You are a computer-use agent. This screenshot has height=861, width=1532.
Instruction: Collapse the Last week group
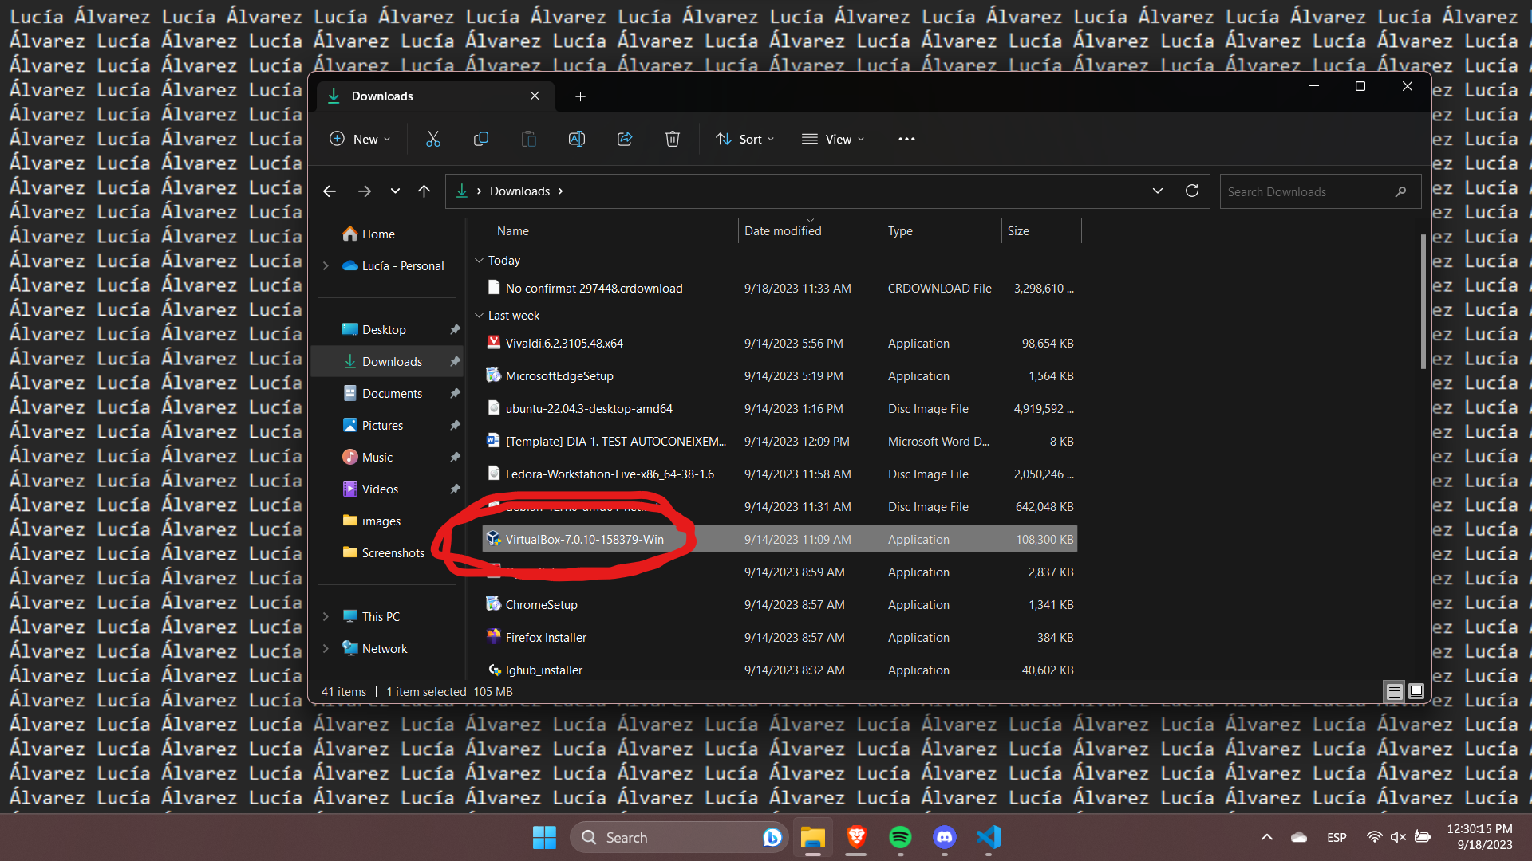479,316
